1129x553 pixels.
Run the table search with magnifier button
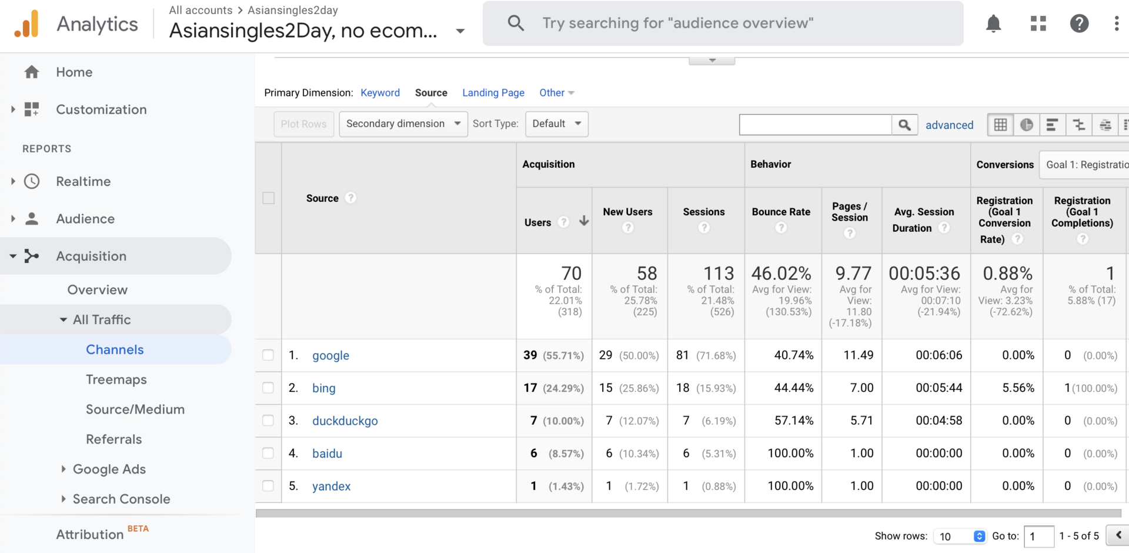point(904,125)
